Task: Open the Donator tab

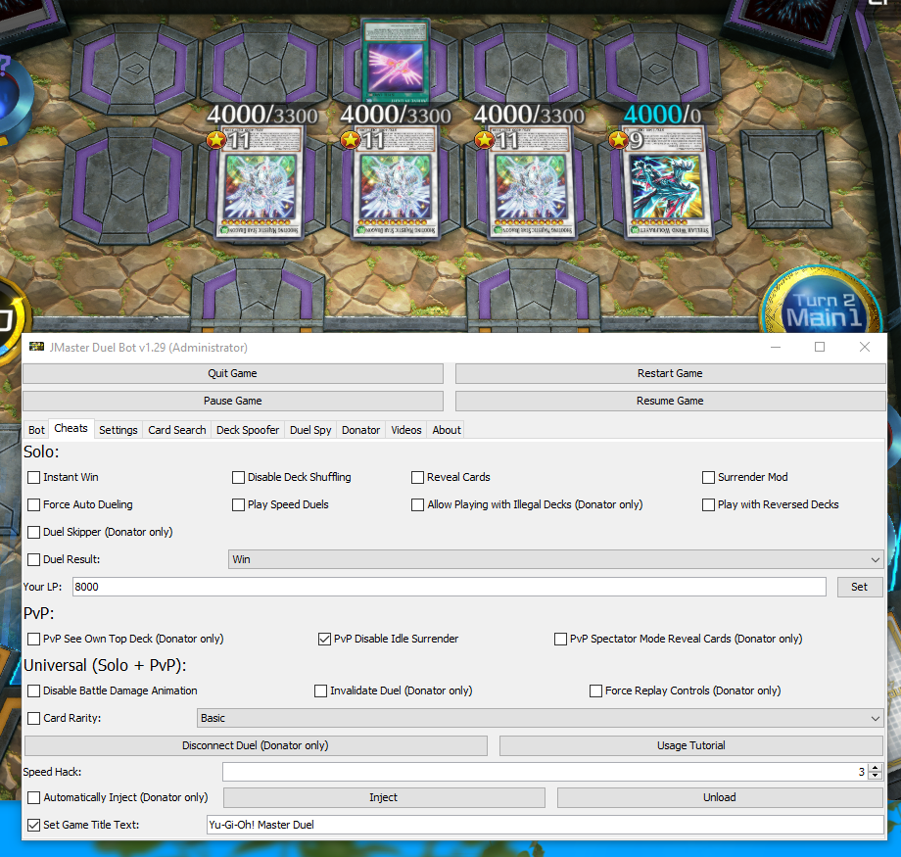Action: [360, 430]
